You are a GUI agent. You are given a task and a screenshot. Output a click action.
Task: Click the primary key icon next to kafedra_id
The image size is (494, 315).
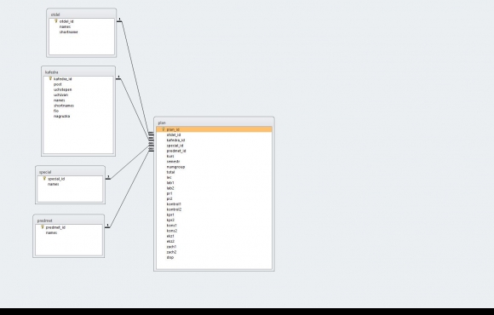(x=50, y=78)
